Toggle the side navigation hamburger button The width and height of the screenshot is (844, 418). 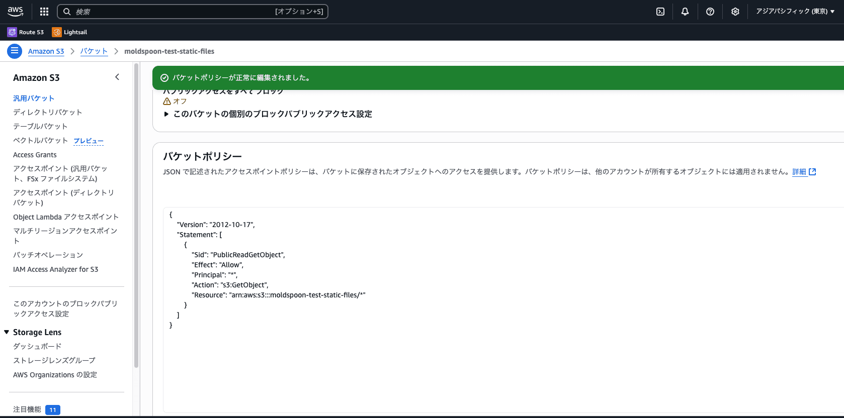click(15, 51)
